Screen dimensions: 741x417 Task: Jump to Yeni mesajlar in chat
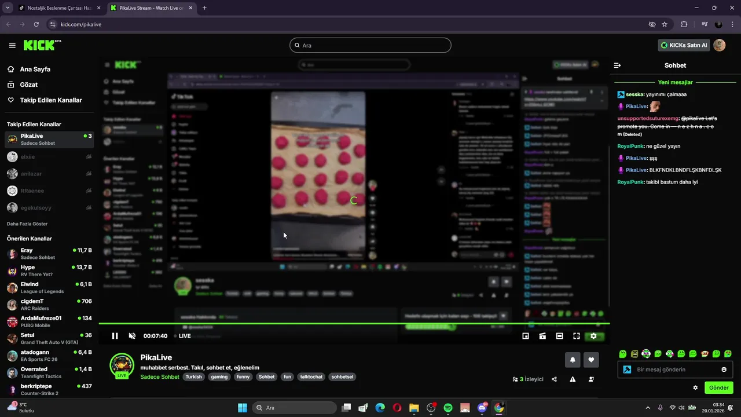pos(675,82)
